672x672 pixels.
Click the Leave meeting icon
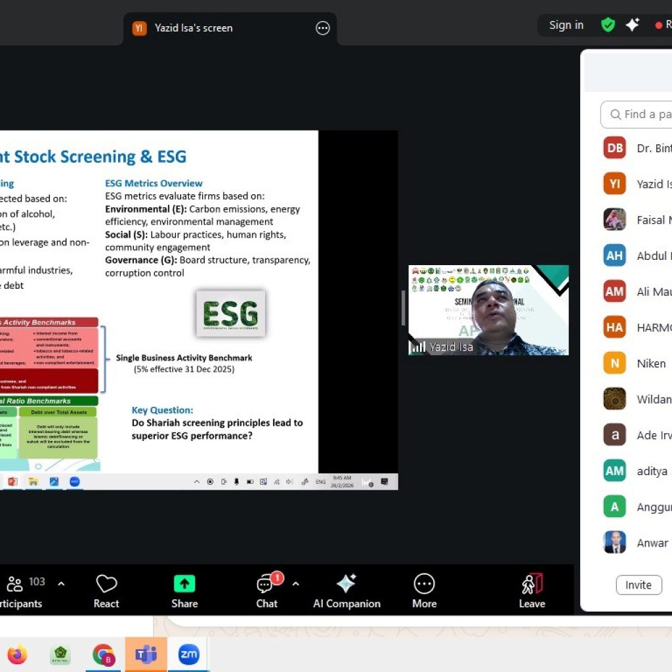pyautogui.click(x=532, y=584)
